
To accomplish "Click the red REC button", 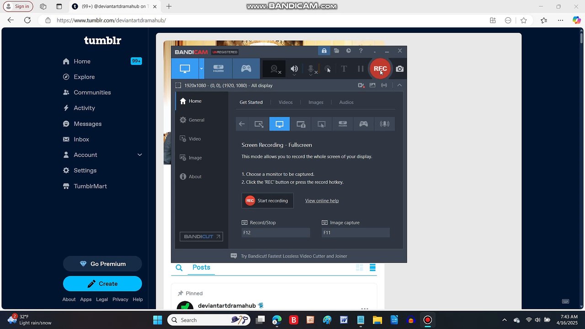I will coord(380,69).
